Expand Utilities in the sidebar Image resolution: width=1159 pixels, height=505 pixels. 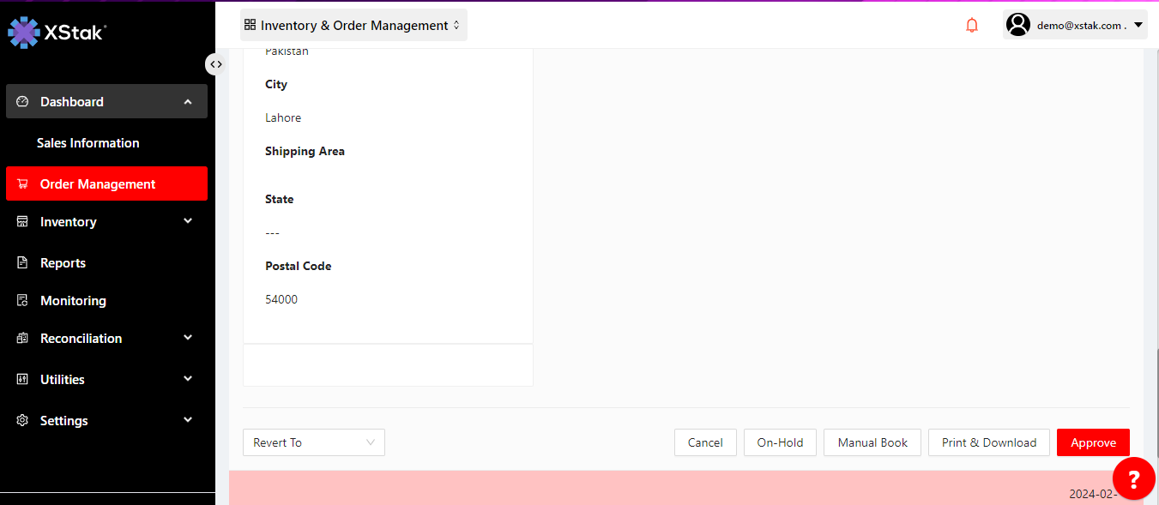click(188, 380)
